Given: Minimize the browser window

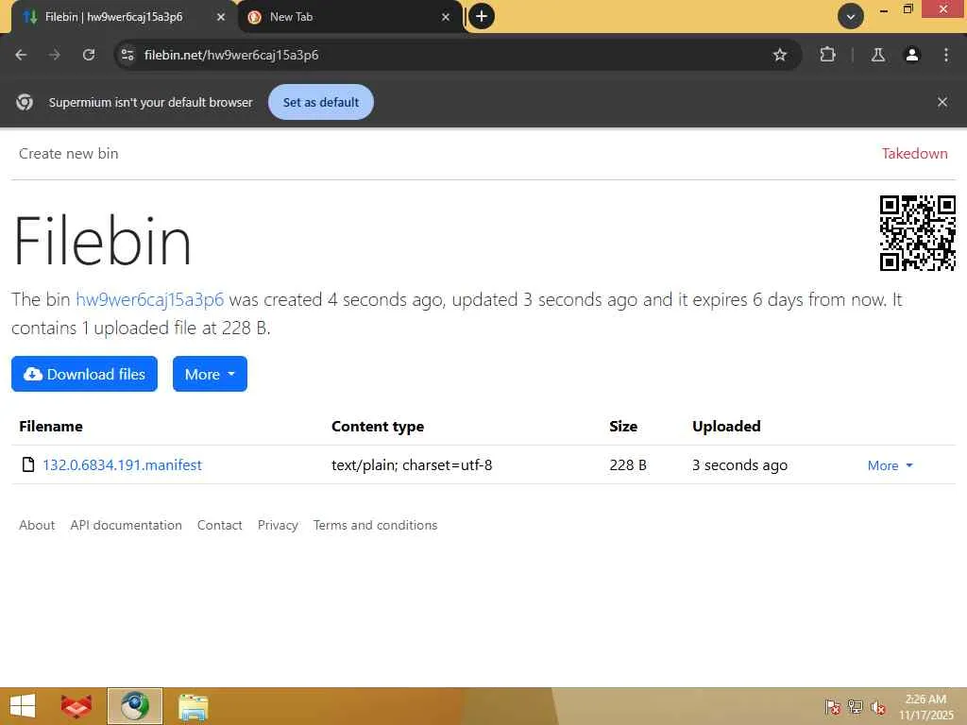Looking at the screenshot, I should pyautogui.click(x=884, y=9).
